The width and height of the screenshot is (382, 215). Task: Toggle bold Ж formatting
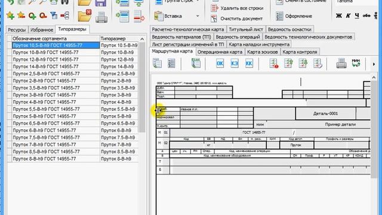tap(338, 16)
